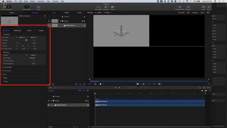
Task: Toggle the Drop Shadow checkbox
Action: pyautogui.click(x=2, y=67)
